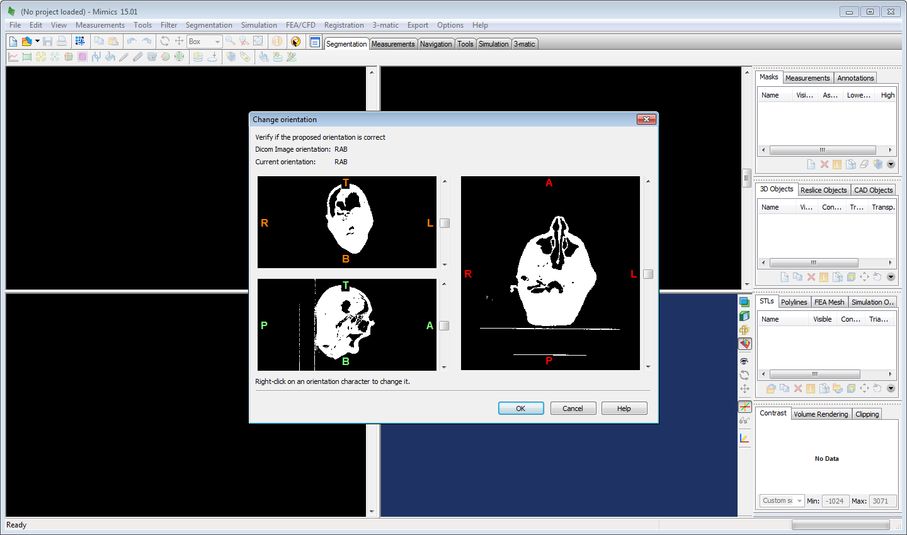Toggle the eye visibility icon on the 3D sidebar
Image resolution: width=907 pixels, height=535 pixels.
pos(744,361)
